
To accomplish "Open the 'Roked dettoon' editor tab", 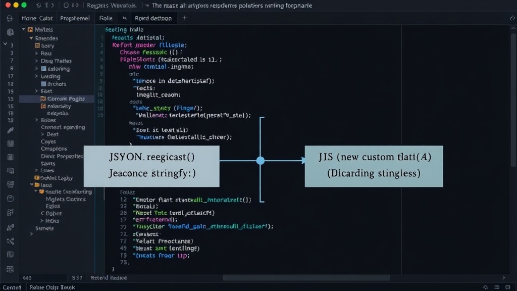I will pyautogui.click(x=153, y=19).
